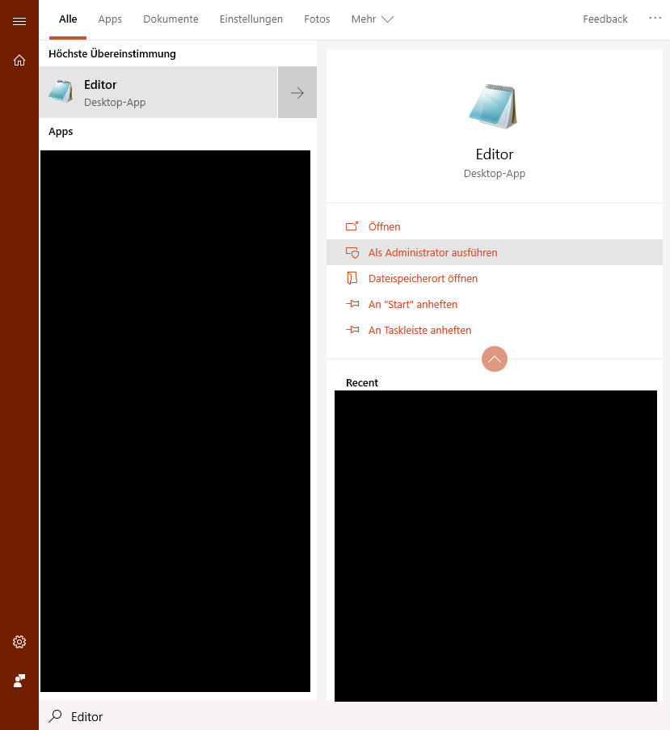Click the Apps section heading
Image resolution: width=670 pixels, height=730 pixels.
[x=61, y=132]
